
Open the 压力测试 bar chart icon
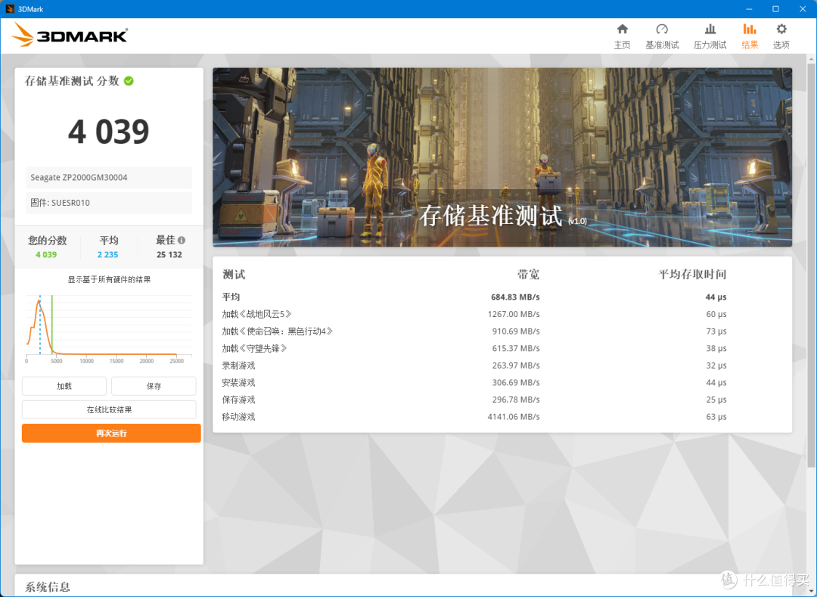coord(710,30)
